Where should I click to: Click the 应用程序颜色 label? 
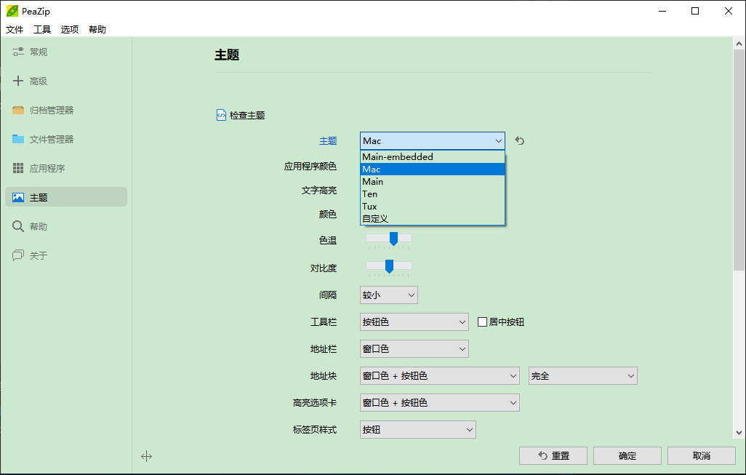coord(310,166)
